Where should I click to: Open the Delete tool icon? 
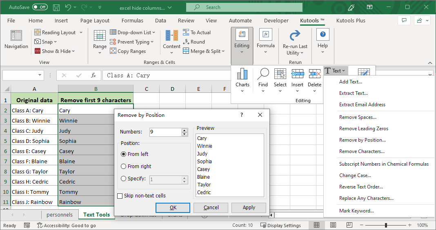click(x=315, y=74)
